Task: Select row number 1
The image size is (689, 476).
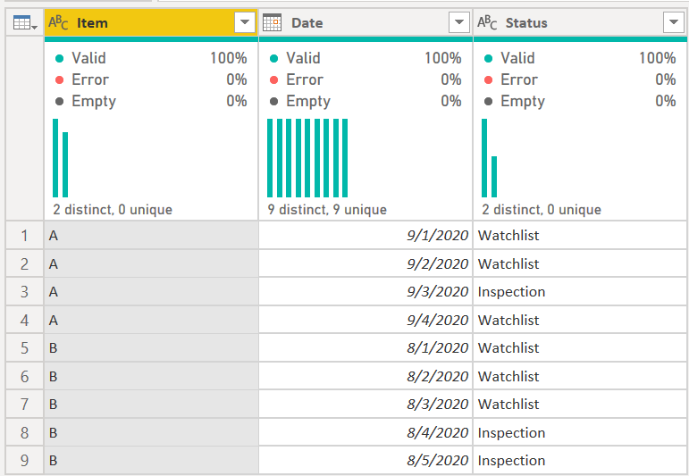Action: point(25,236)
